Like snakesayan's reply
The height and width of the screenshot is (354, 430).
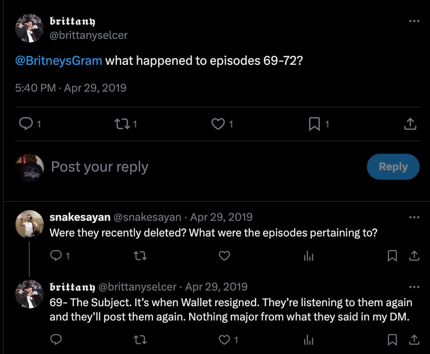pyautogui.click(x=224, y=256)
